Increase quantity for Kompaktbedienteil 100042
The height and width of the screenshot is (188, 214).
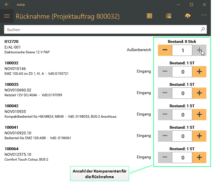(199, 115)
